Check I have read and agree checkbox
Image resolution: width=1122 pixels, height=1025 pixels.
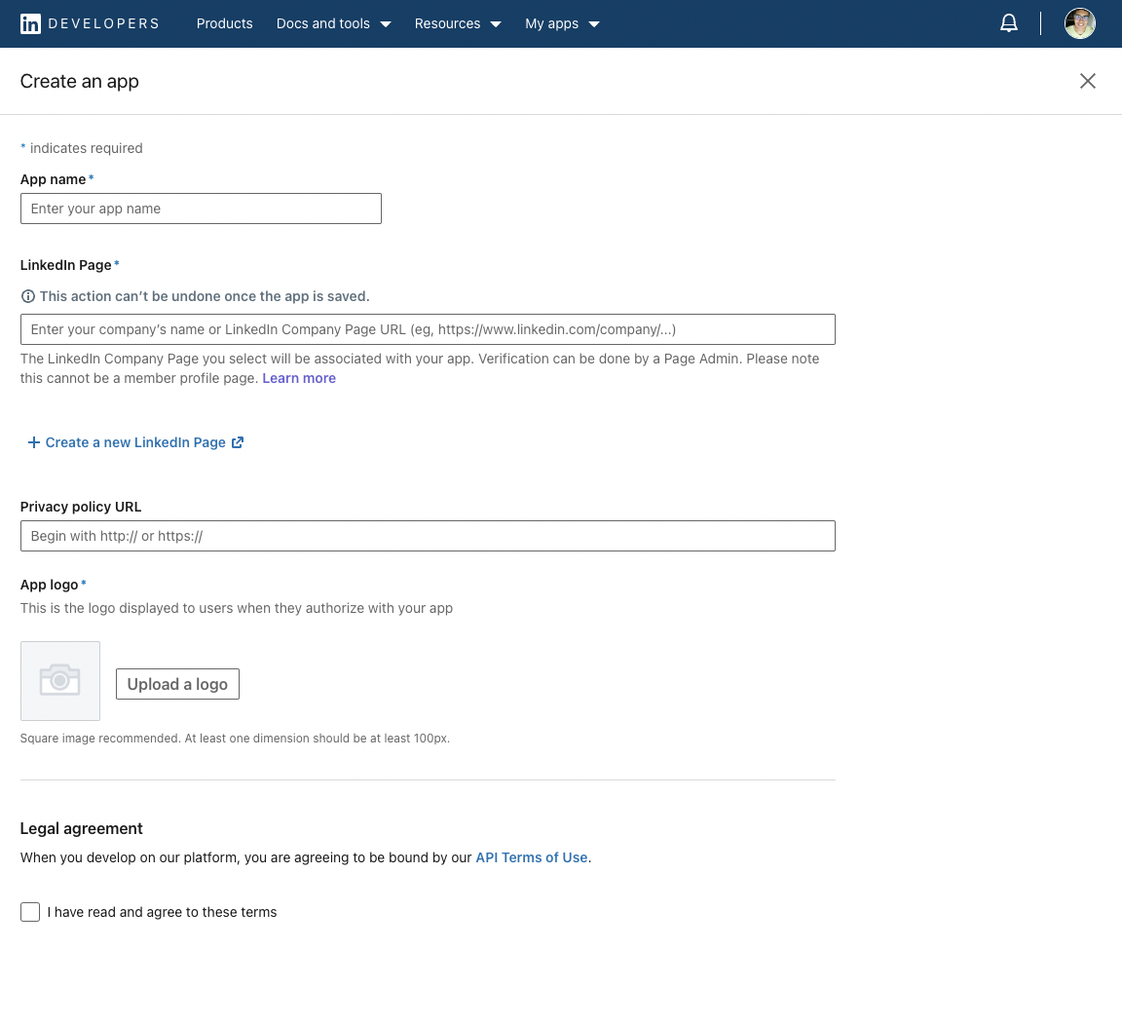tap(30, 912)
